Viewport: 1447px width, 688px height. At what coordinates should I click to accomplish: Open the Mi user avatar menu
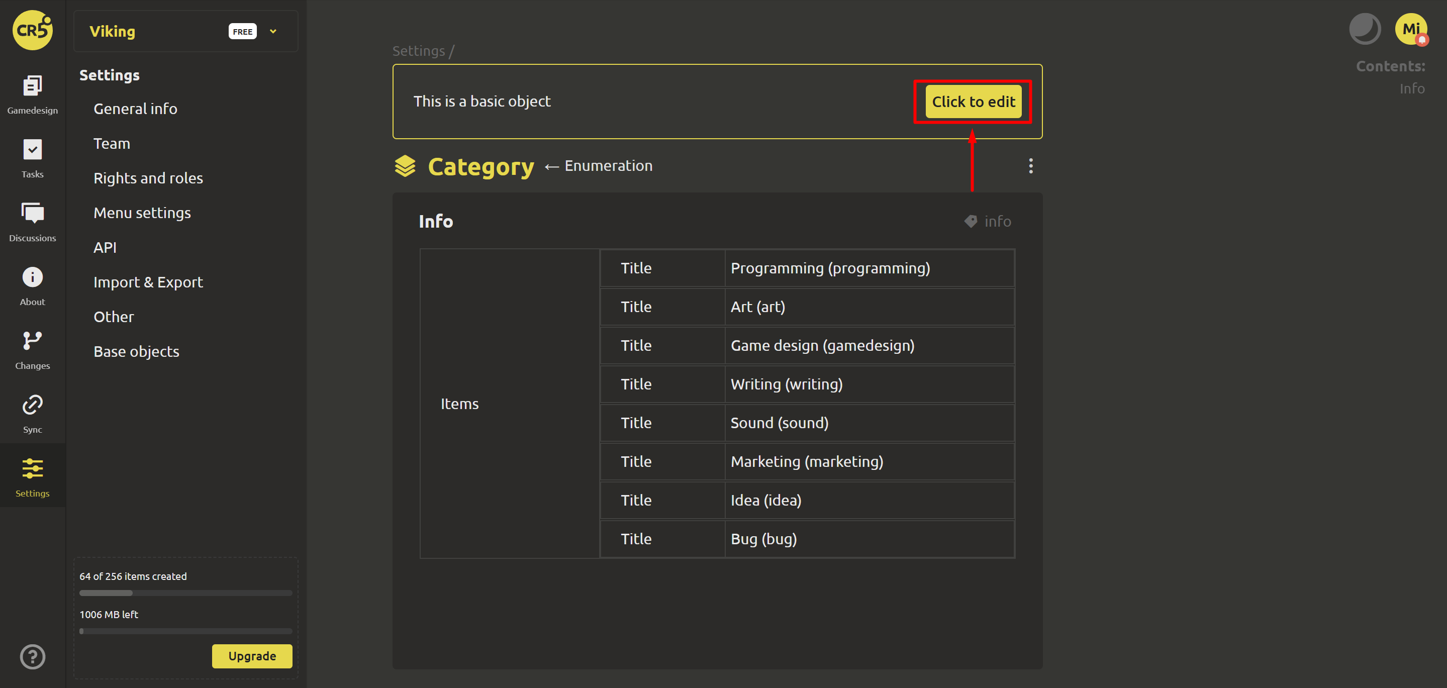tap(1411, 29)
